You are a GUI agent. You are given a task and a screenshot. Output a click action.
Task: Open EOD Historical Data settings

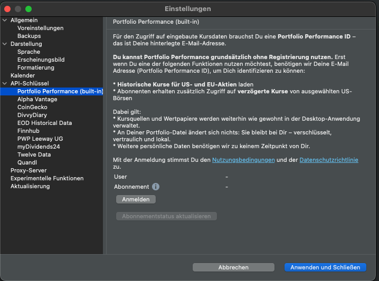(x=44, y=123)
